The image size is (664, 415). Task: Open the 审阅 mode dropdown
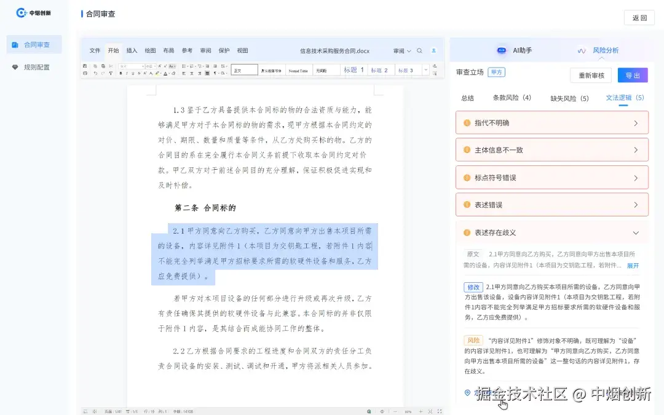pos(400,52)
